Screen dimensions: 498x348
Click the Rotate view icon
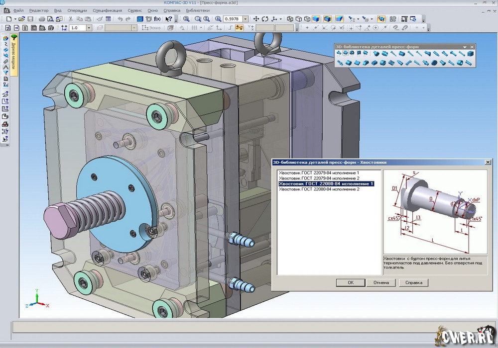coord(265,19)
